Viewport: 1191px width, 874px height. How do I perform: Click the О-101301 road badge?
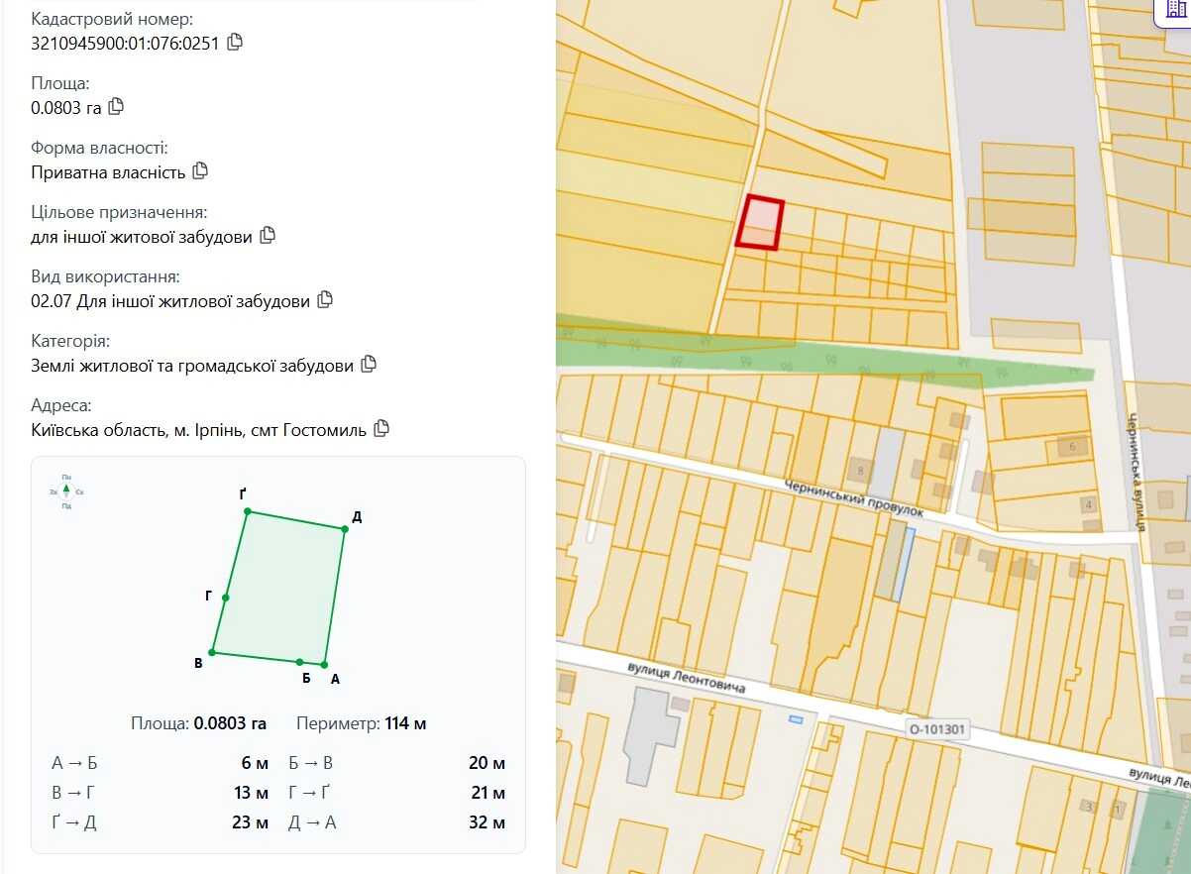point(936,730)
